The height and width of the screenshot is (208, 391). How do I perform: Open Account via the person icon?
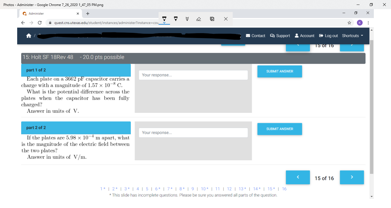[x=297, y=35]
